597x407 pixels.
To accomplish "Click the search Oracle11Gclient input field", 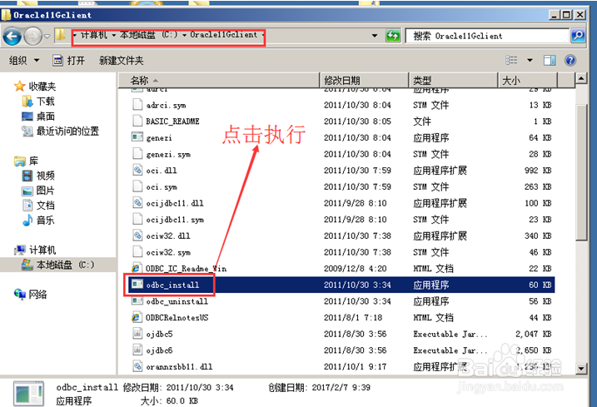I will (487, 36).
